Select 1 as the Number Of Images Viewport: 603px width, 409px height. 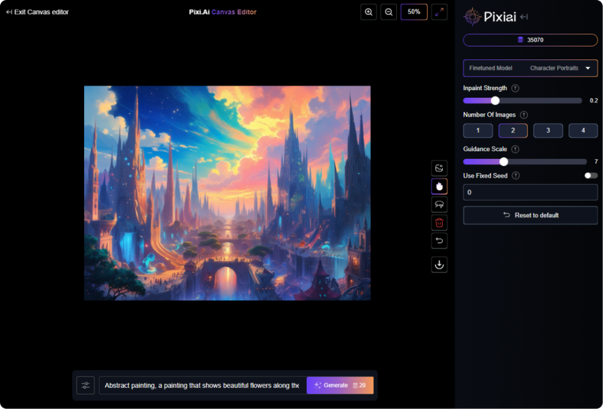478,130
